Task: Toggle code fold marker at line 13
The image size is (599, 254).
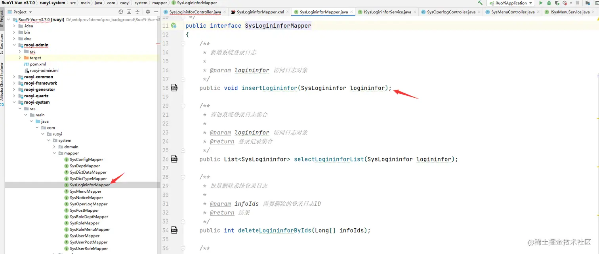Action: click(183, 44)
